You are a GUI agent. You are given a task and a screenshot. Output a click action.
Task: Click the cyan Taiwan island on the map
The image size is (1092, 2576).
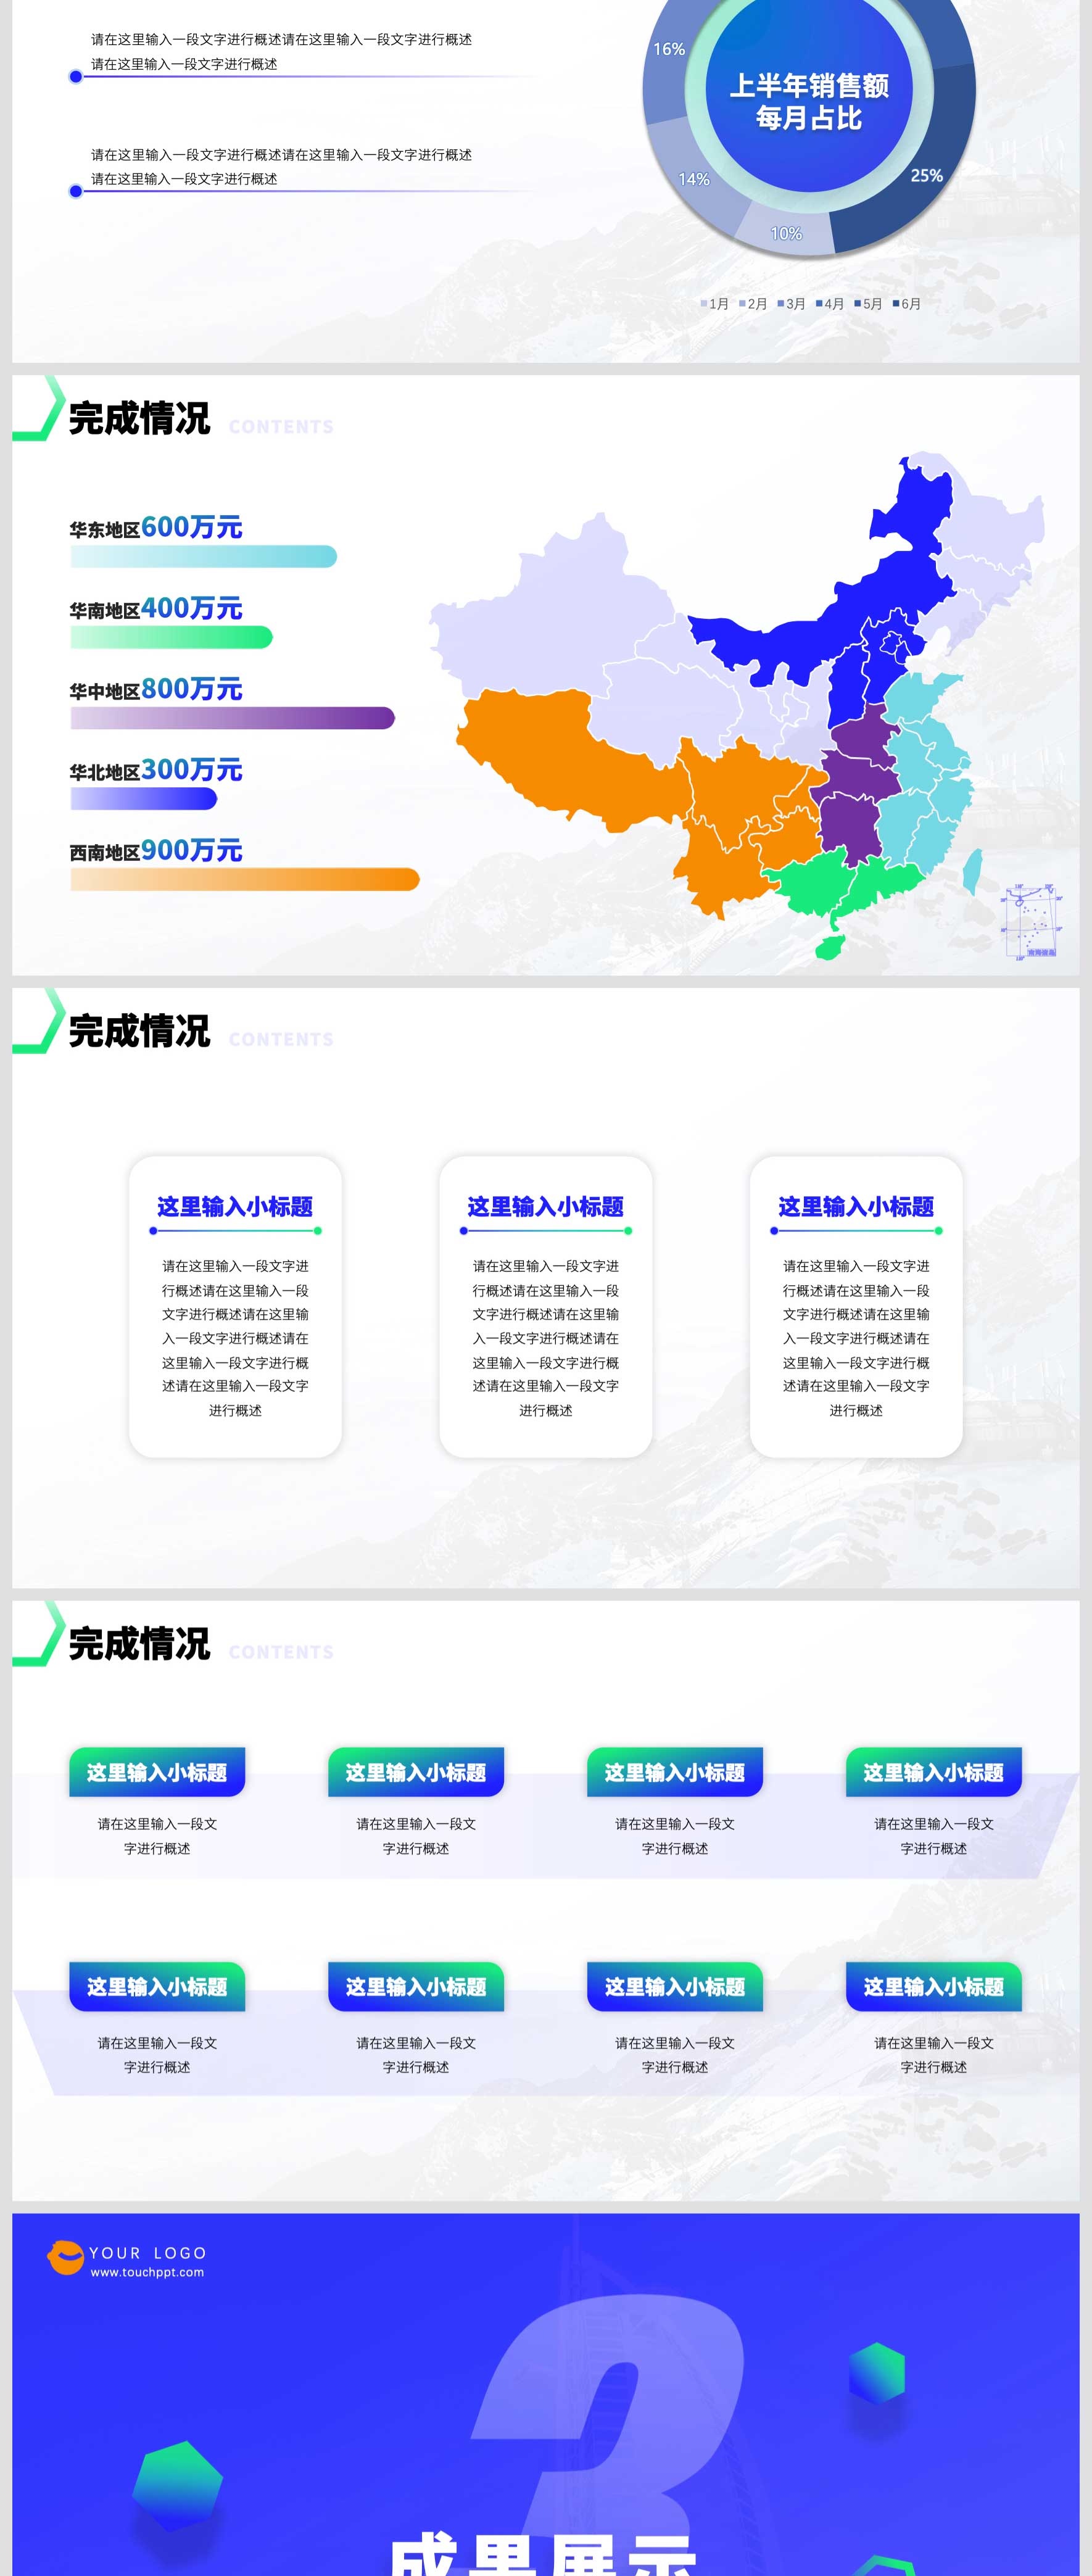click(x=971, y=871)
